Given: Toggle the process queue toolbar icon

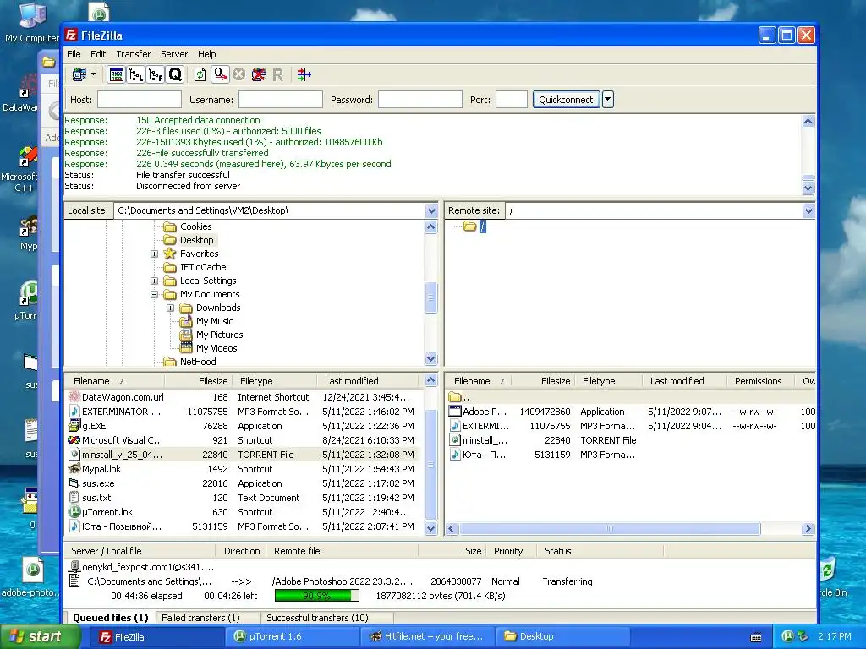Looking at the screenshot, I should pyautogui.click(x=221, y=74).
